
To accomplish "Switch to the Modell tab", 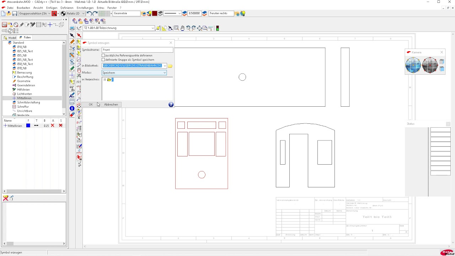I will [x=10, y=37].
